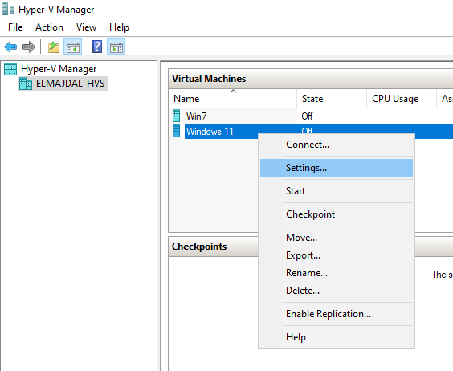Select Checkpoint in the context menu
This screenshot has height=371, width=453.
pos(337,214)
